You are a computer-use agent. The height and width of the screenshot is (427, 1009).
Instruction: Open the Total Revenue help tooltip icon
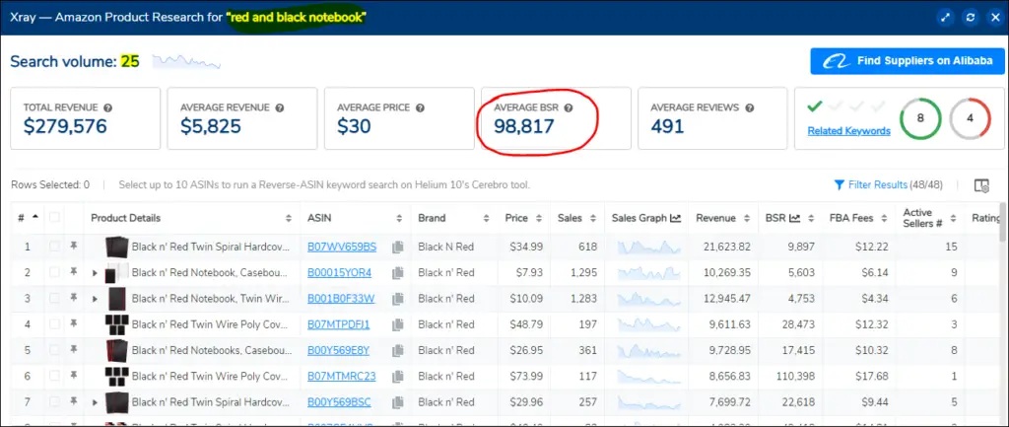[x=108, y=107]
